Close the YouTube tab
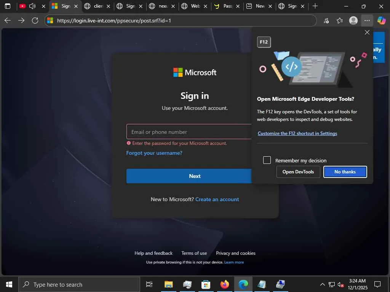Image resolution: width=390 pixels, height=292 pixels. pyautogui.click(x=43, y=6)
